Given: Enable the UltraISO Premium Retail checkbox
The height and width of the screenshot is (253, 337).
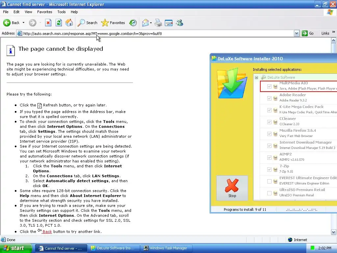Looking at the screenshot, I should [269, 193].
